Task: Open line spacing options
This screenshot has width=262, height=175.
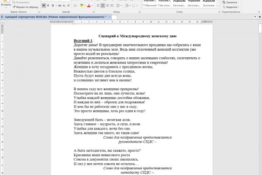Action: [x=118, y=6]
